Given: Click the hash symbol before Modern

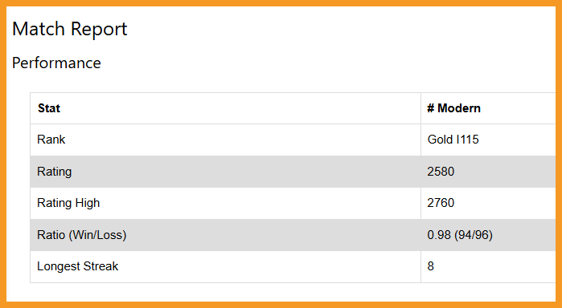Looking at the screenshot, I should click(x=430, y=108).
